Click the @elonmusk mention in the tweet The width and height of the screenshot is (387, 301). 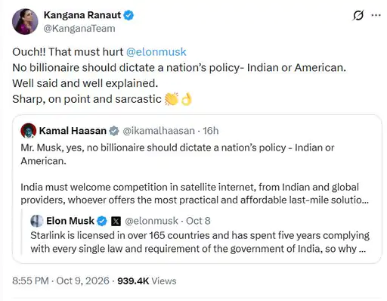[x=156, y=52]
